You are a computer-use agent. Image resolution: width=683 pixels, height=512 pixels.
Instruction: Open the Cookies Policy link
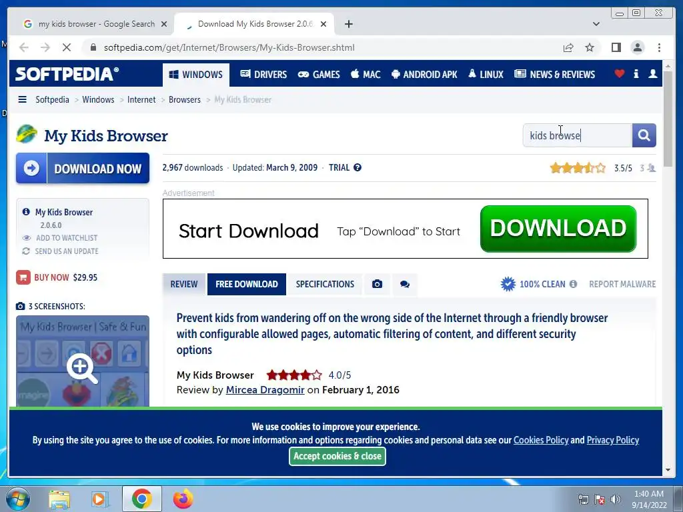tap(541, 440)
